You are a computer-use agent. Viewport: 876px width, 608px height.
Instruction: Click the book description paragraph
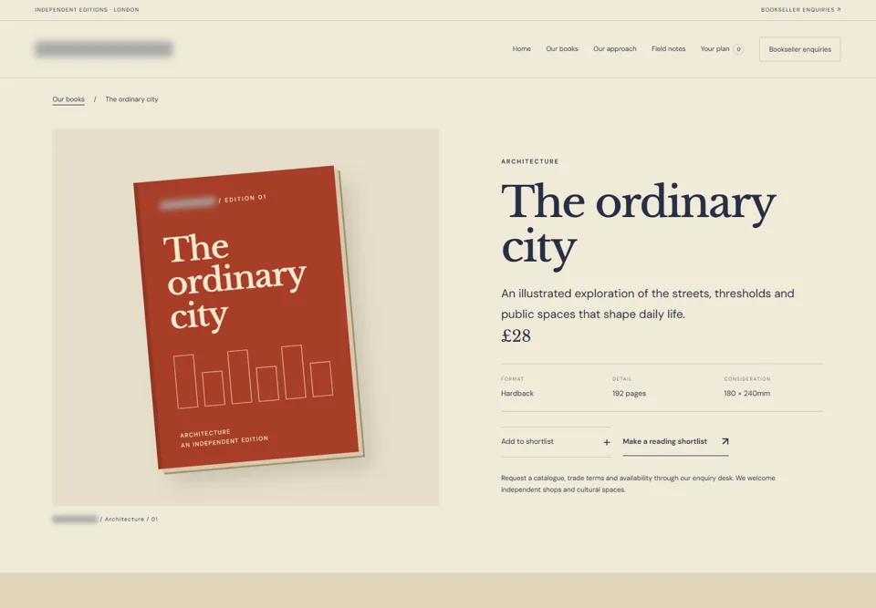[x=648, y=304]
